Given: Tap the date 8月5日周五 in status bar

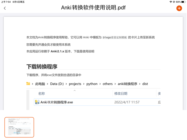Looking at the screenshot, I should pyautogui.click(x=19, y=2).
